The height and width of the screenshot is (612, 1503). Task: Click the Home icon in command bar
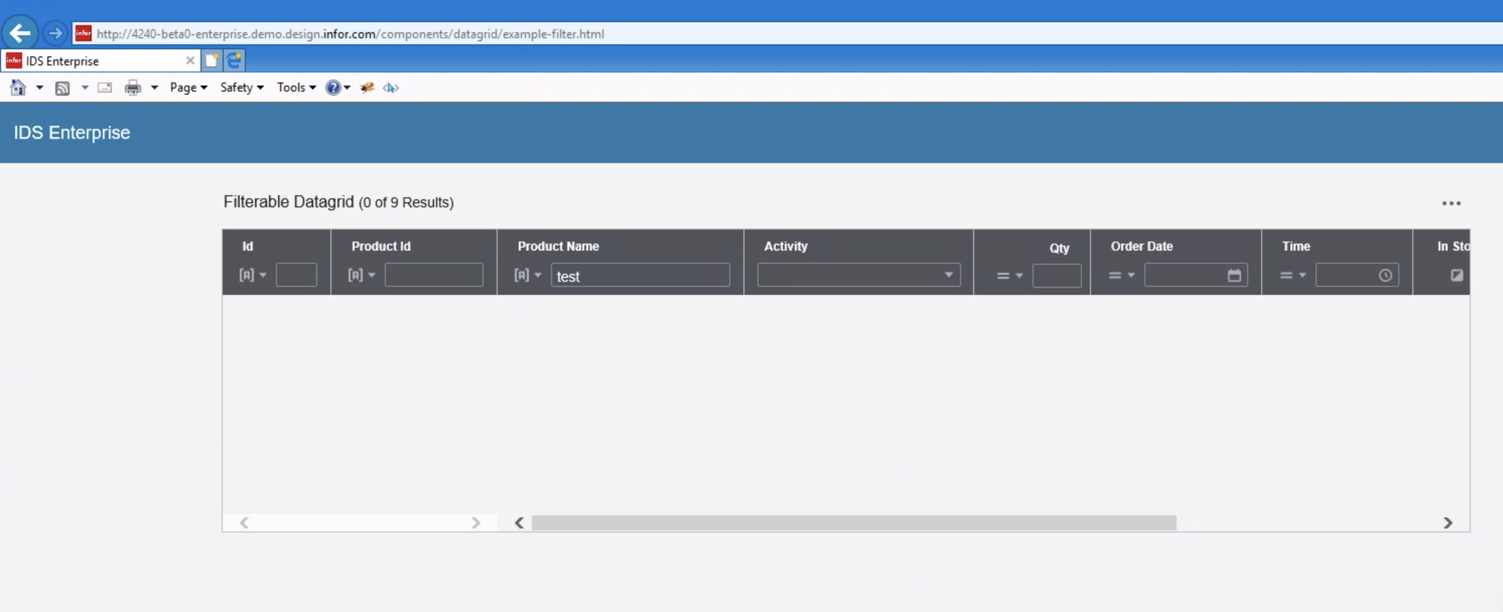click(18, 88)
